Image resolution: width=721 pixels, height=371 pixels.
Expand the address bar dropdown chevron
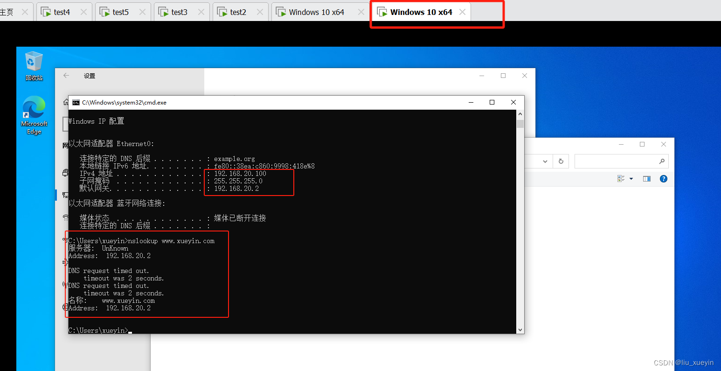pos(545,161)
